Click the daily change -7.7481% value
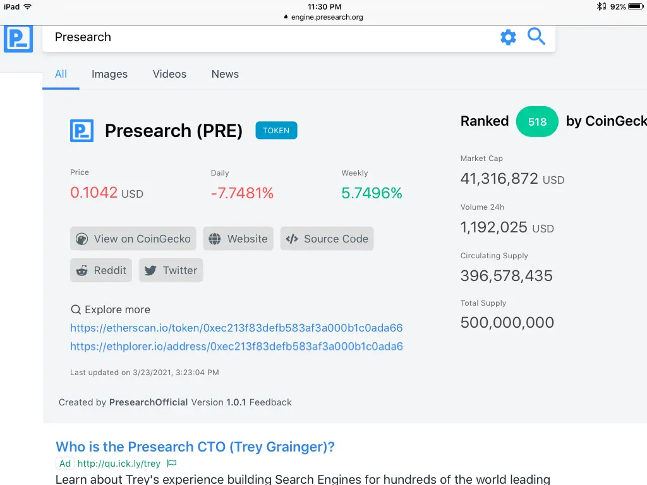The height and width of the screenshot is (485, 647). pos(242,193)
